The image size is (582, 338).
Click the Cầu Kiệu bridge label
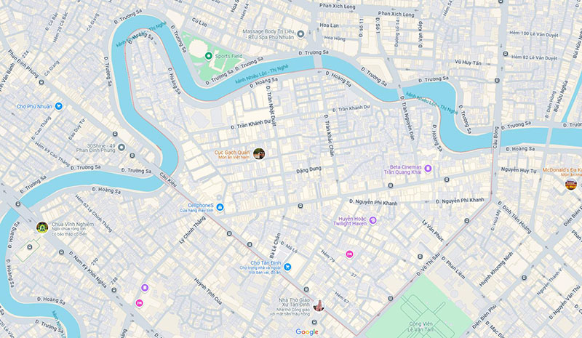tap(168, 180)
